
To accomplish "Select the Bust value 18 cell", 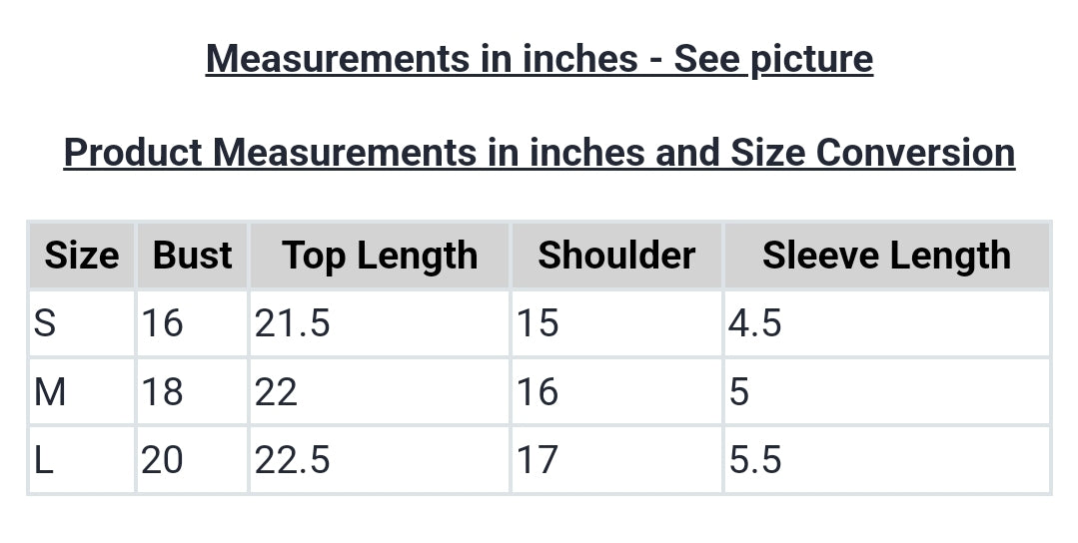I will click(162, 392).
